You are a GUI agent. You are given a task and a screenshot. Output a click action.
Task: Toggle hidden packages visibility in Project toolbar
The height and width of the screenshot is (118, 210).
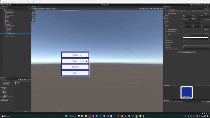coord(30,79)
